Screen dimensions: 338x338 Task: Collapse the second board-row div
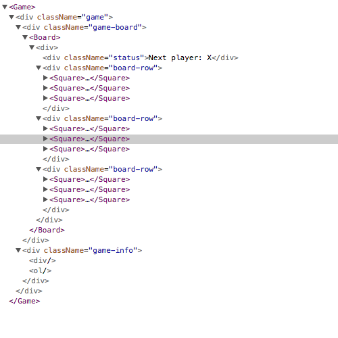click(39, 118)
